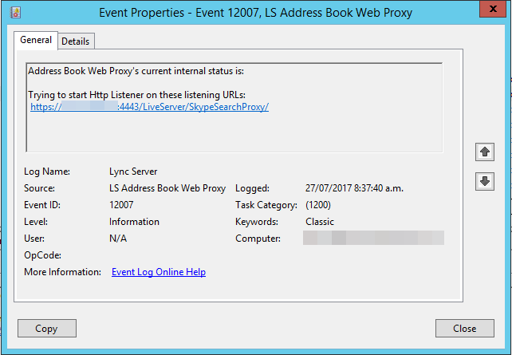
Task: Click the blurred Computer name field
Action: (x=374, y=239)
